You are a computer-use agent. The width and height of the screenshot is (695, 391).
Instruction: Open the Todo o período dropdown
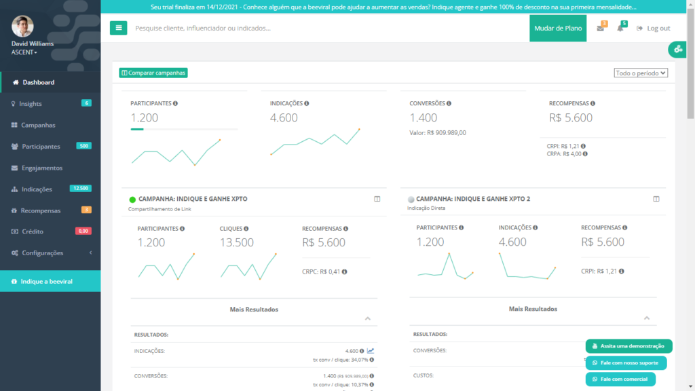(x=641, y=73)
